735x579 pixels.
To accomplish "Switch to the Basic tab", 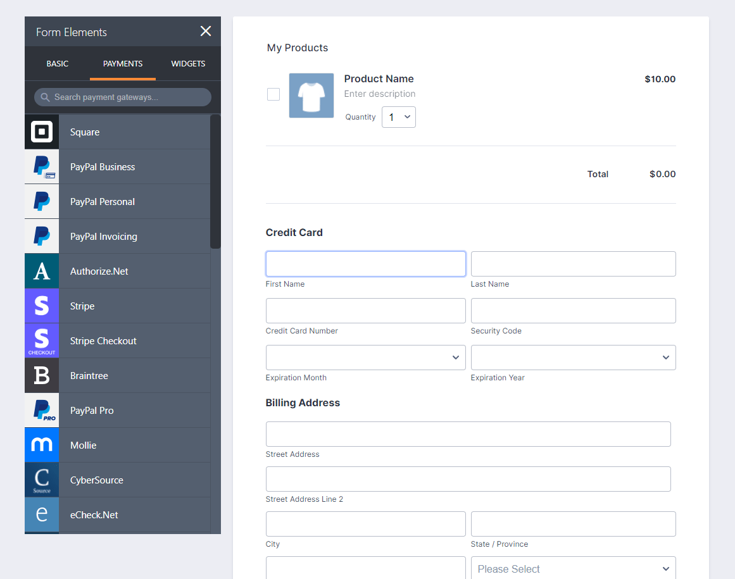I will (x=57, y=64).
